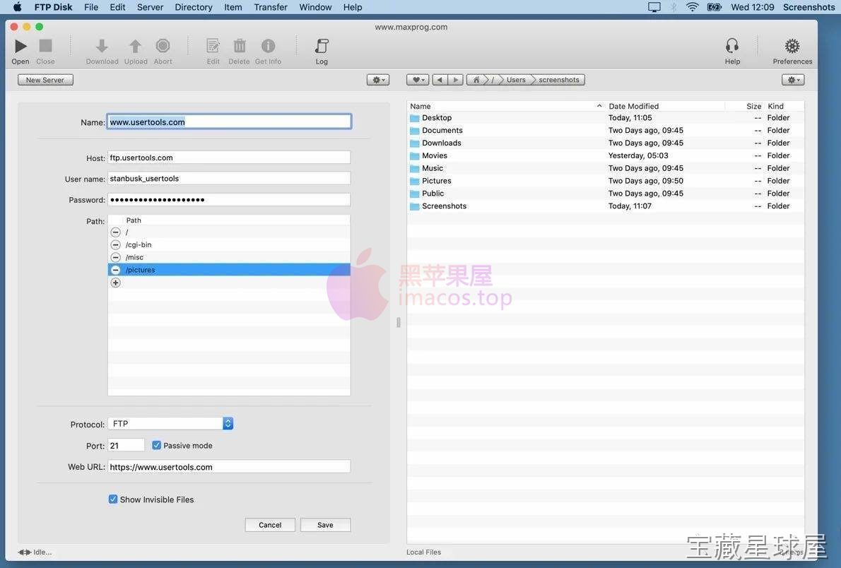The image size is (841, 568).
Task: Remove the root '/' path entry
Action: coord(115,232)
